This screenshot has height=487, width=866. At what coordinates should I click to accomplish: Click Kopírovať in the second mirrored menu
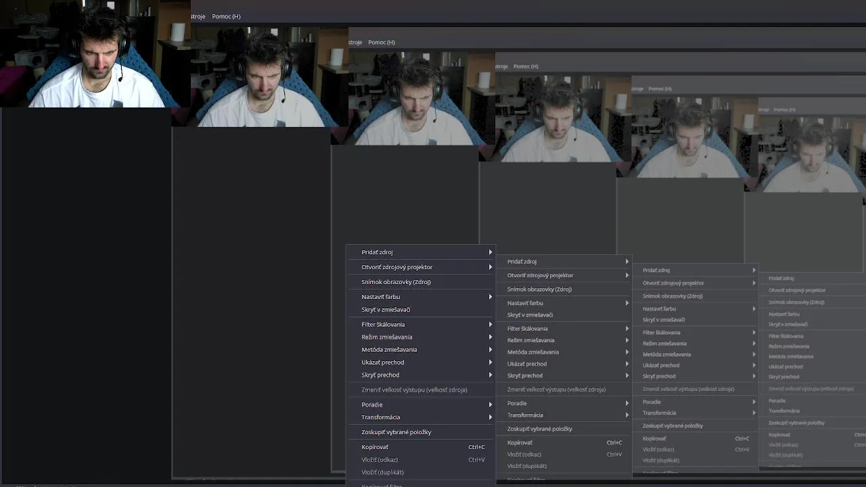pyautogui.click(x=564, y=443)
